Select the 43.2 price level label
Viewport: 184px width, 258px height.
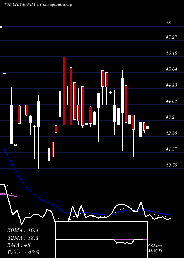170,117
